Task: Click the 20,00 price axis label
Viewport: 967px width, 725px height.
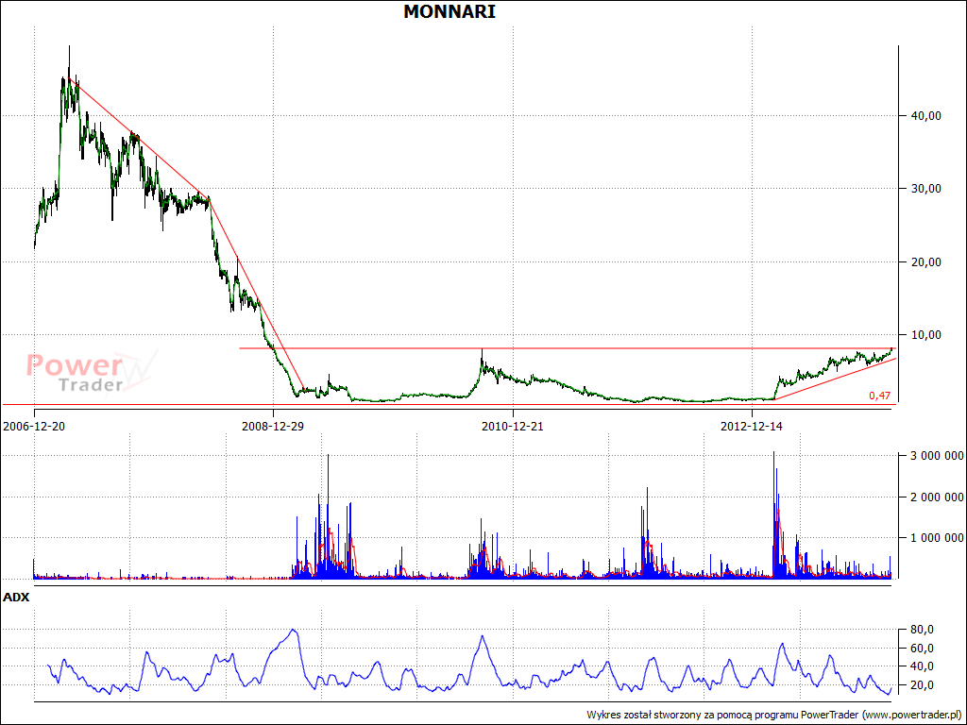Action: pos(925,262)
